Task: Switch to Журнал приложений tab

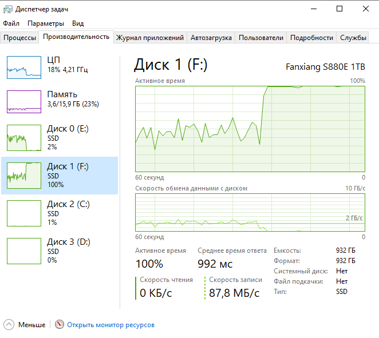Action: point(150,38)
